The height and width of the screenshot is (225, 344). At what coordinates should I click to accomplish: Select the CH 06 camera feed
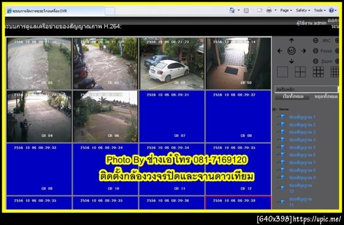pos(105,117)
